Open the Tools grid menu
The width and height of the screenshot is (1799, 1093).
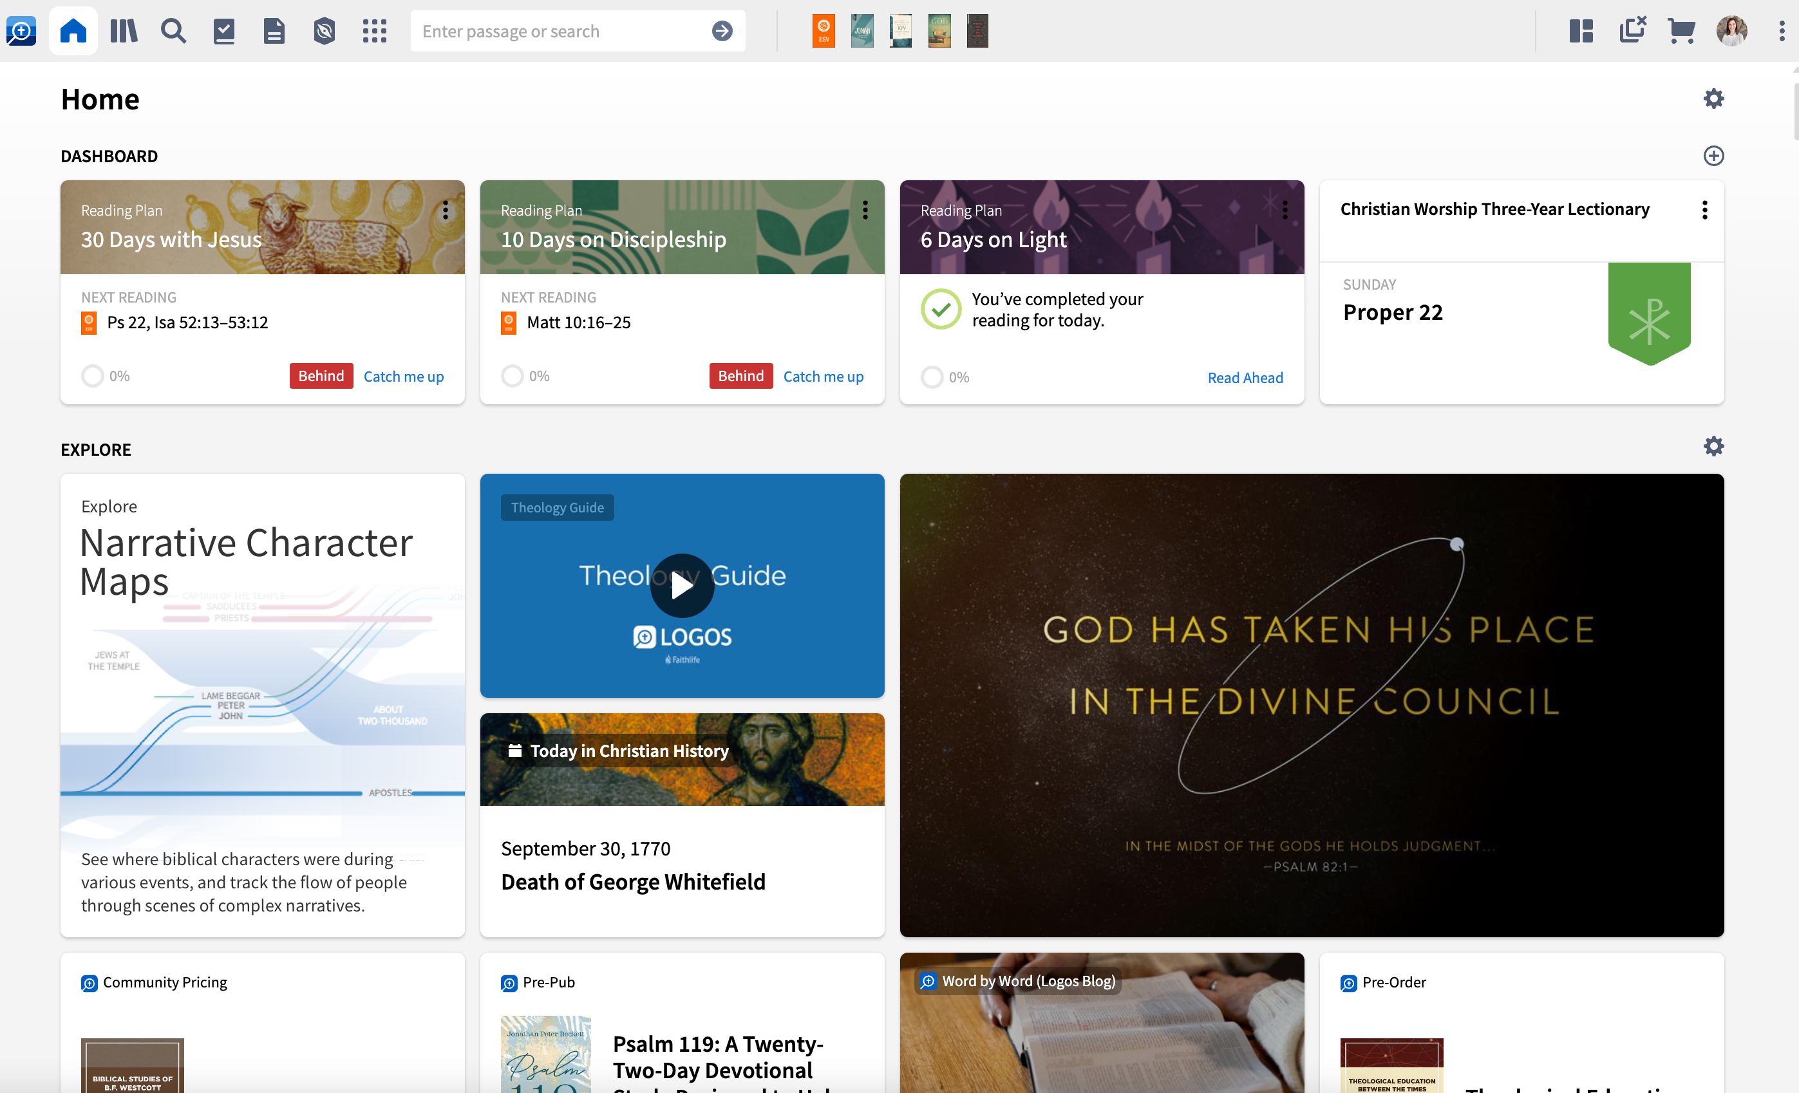tap(375, 31)
